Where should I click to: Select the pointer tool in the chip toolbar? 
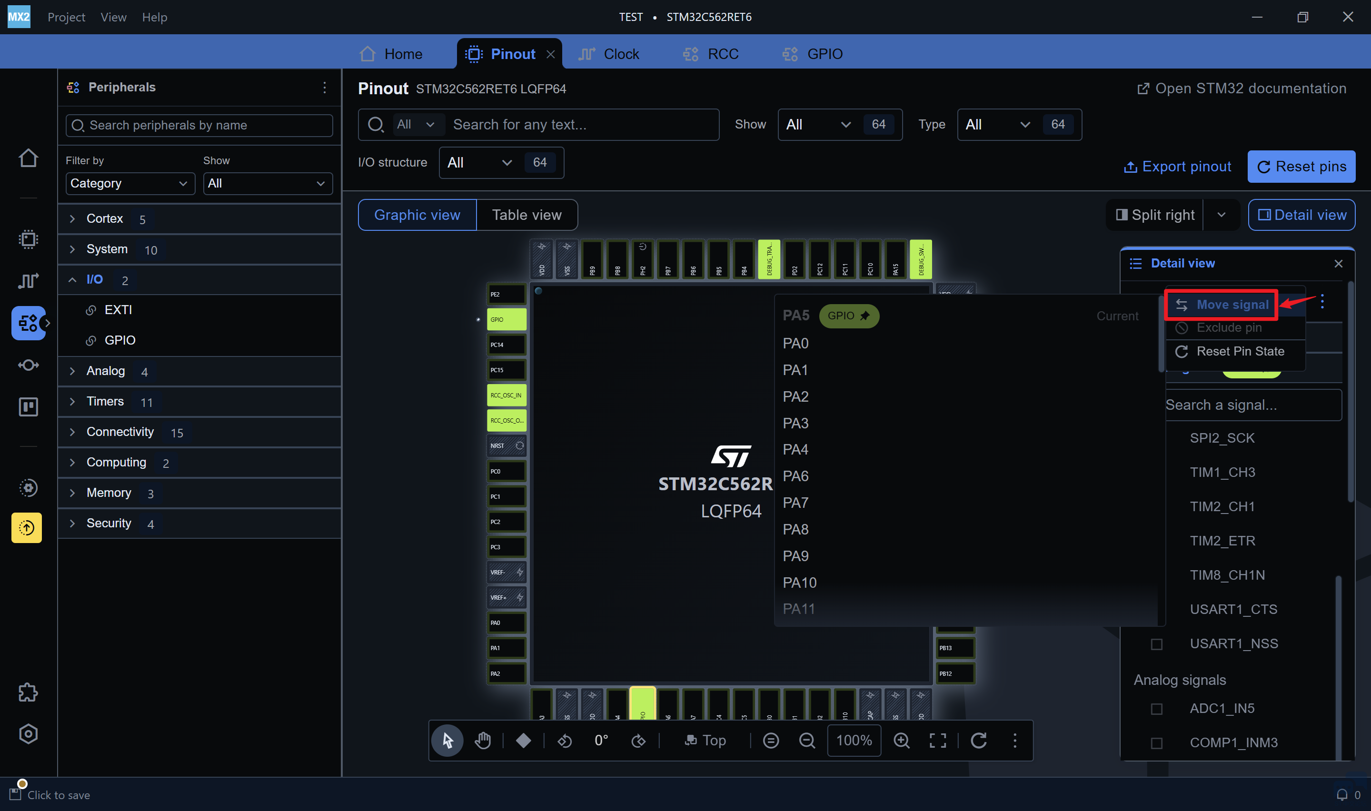click(447, 741)
